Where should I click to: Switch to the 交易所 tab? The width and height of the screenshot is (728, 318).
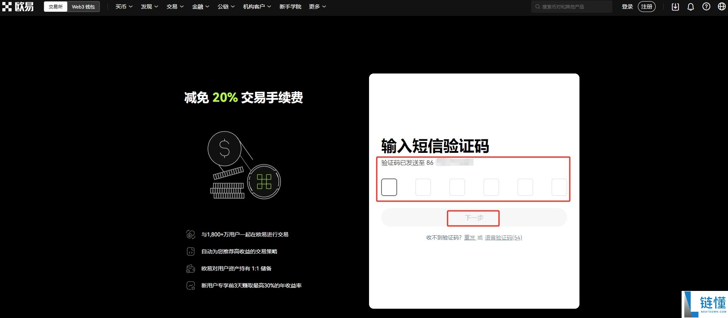pyautogui.click(x=56, y=7)
